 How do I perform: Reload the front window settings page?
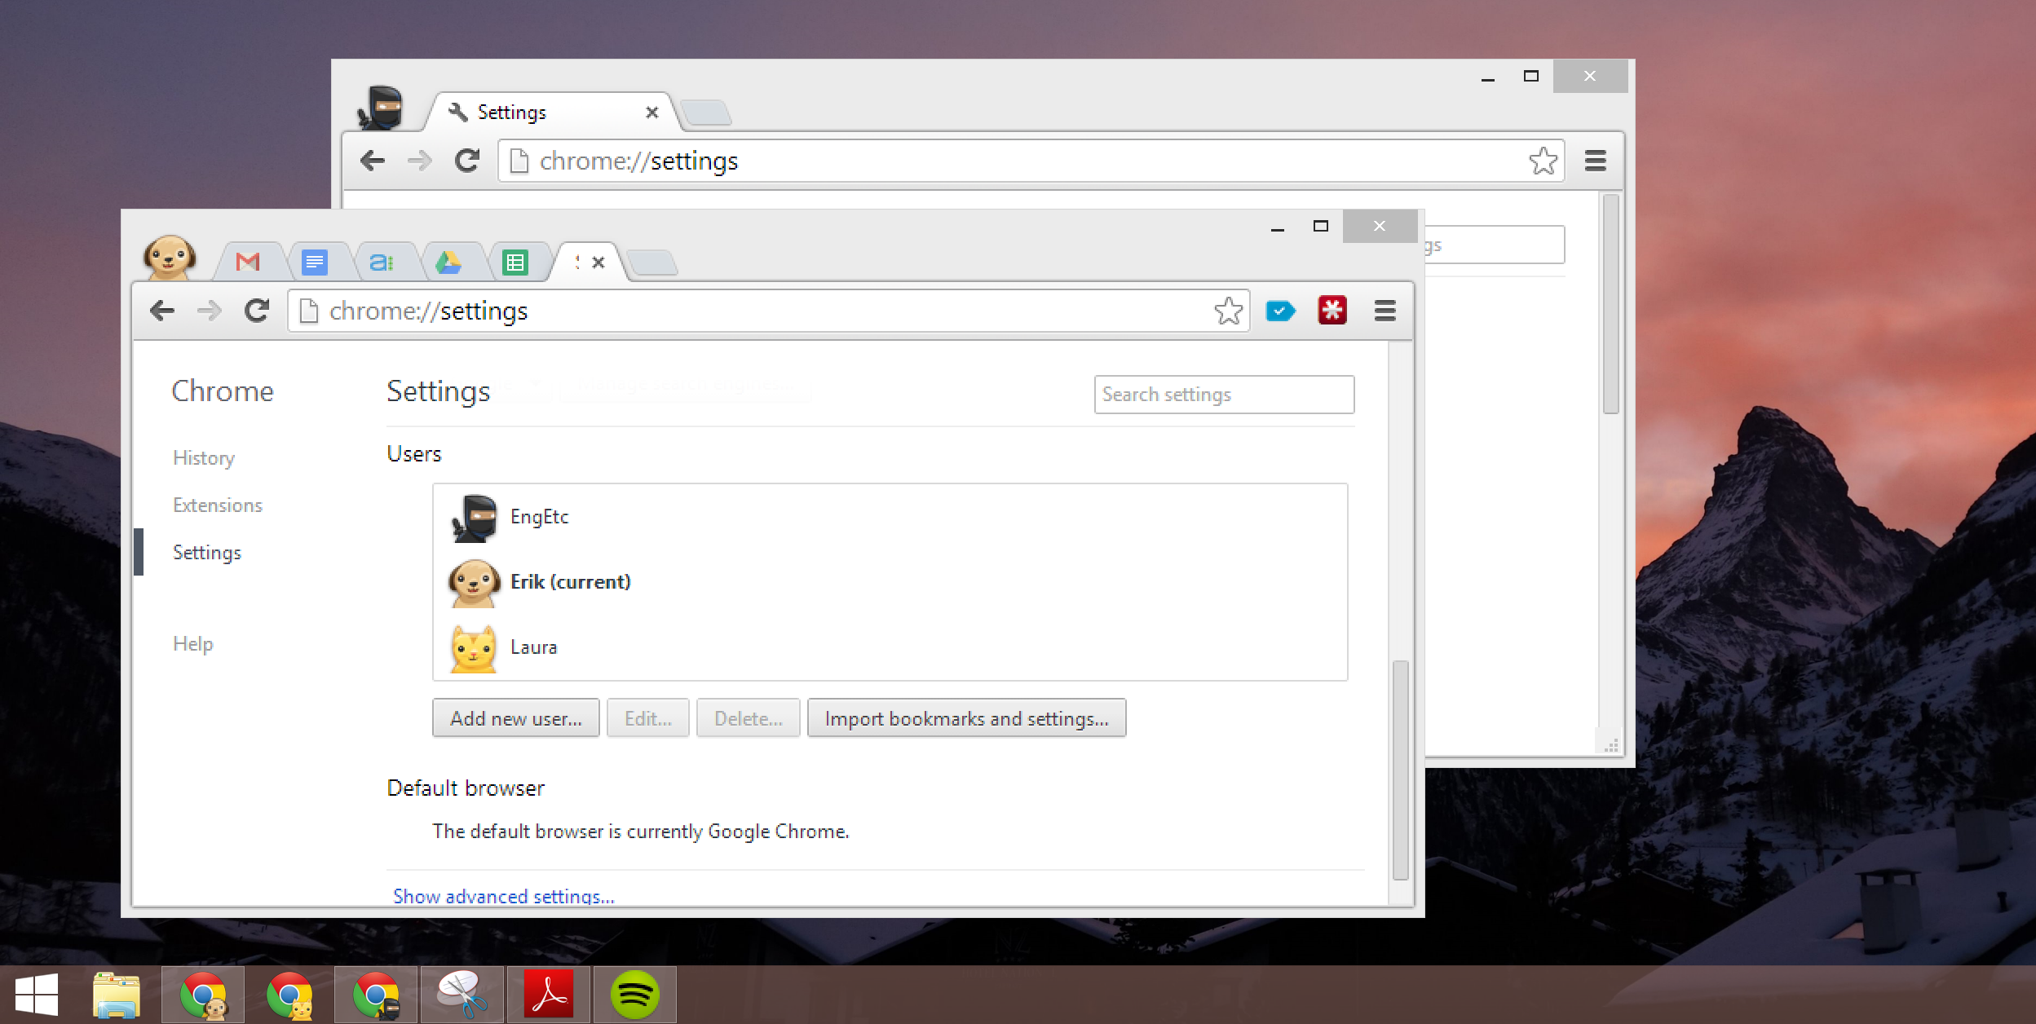[x=257, y=311]
